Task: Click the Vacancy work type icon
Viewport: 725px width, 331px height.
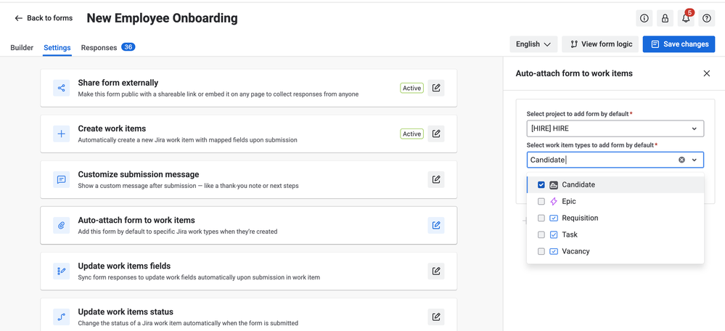Action: point(554,251)
